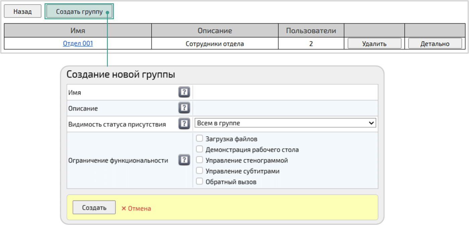Image resolution: width=469 pixels, height=225 pixels.
Task: Click the red X next to Отмена
Action: pyautogui.click(x=123, y=208)
